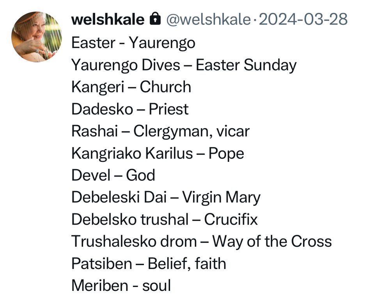Click the 'Kangeri – Church' line

131,87
